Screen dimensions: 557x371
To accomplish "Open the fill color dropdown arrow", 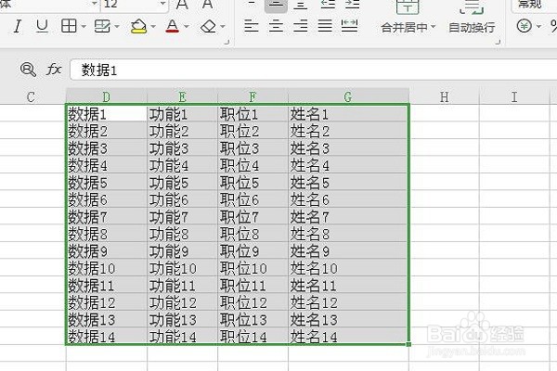I will [153, 27].
